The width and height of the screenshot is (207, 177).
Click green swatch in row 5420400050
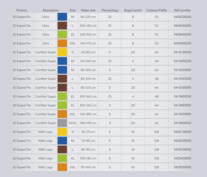tap(62, 158)
